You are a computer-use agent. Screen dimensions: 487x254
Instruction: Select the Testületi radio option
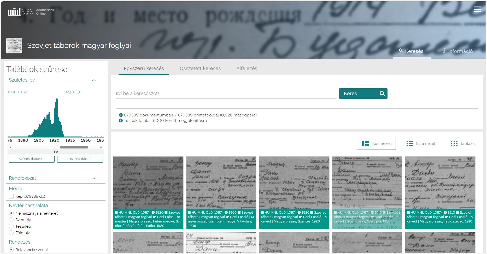coord(11,226)
